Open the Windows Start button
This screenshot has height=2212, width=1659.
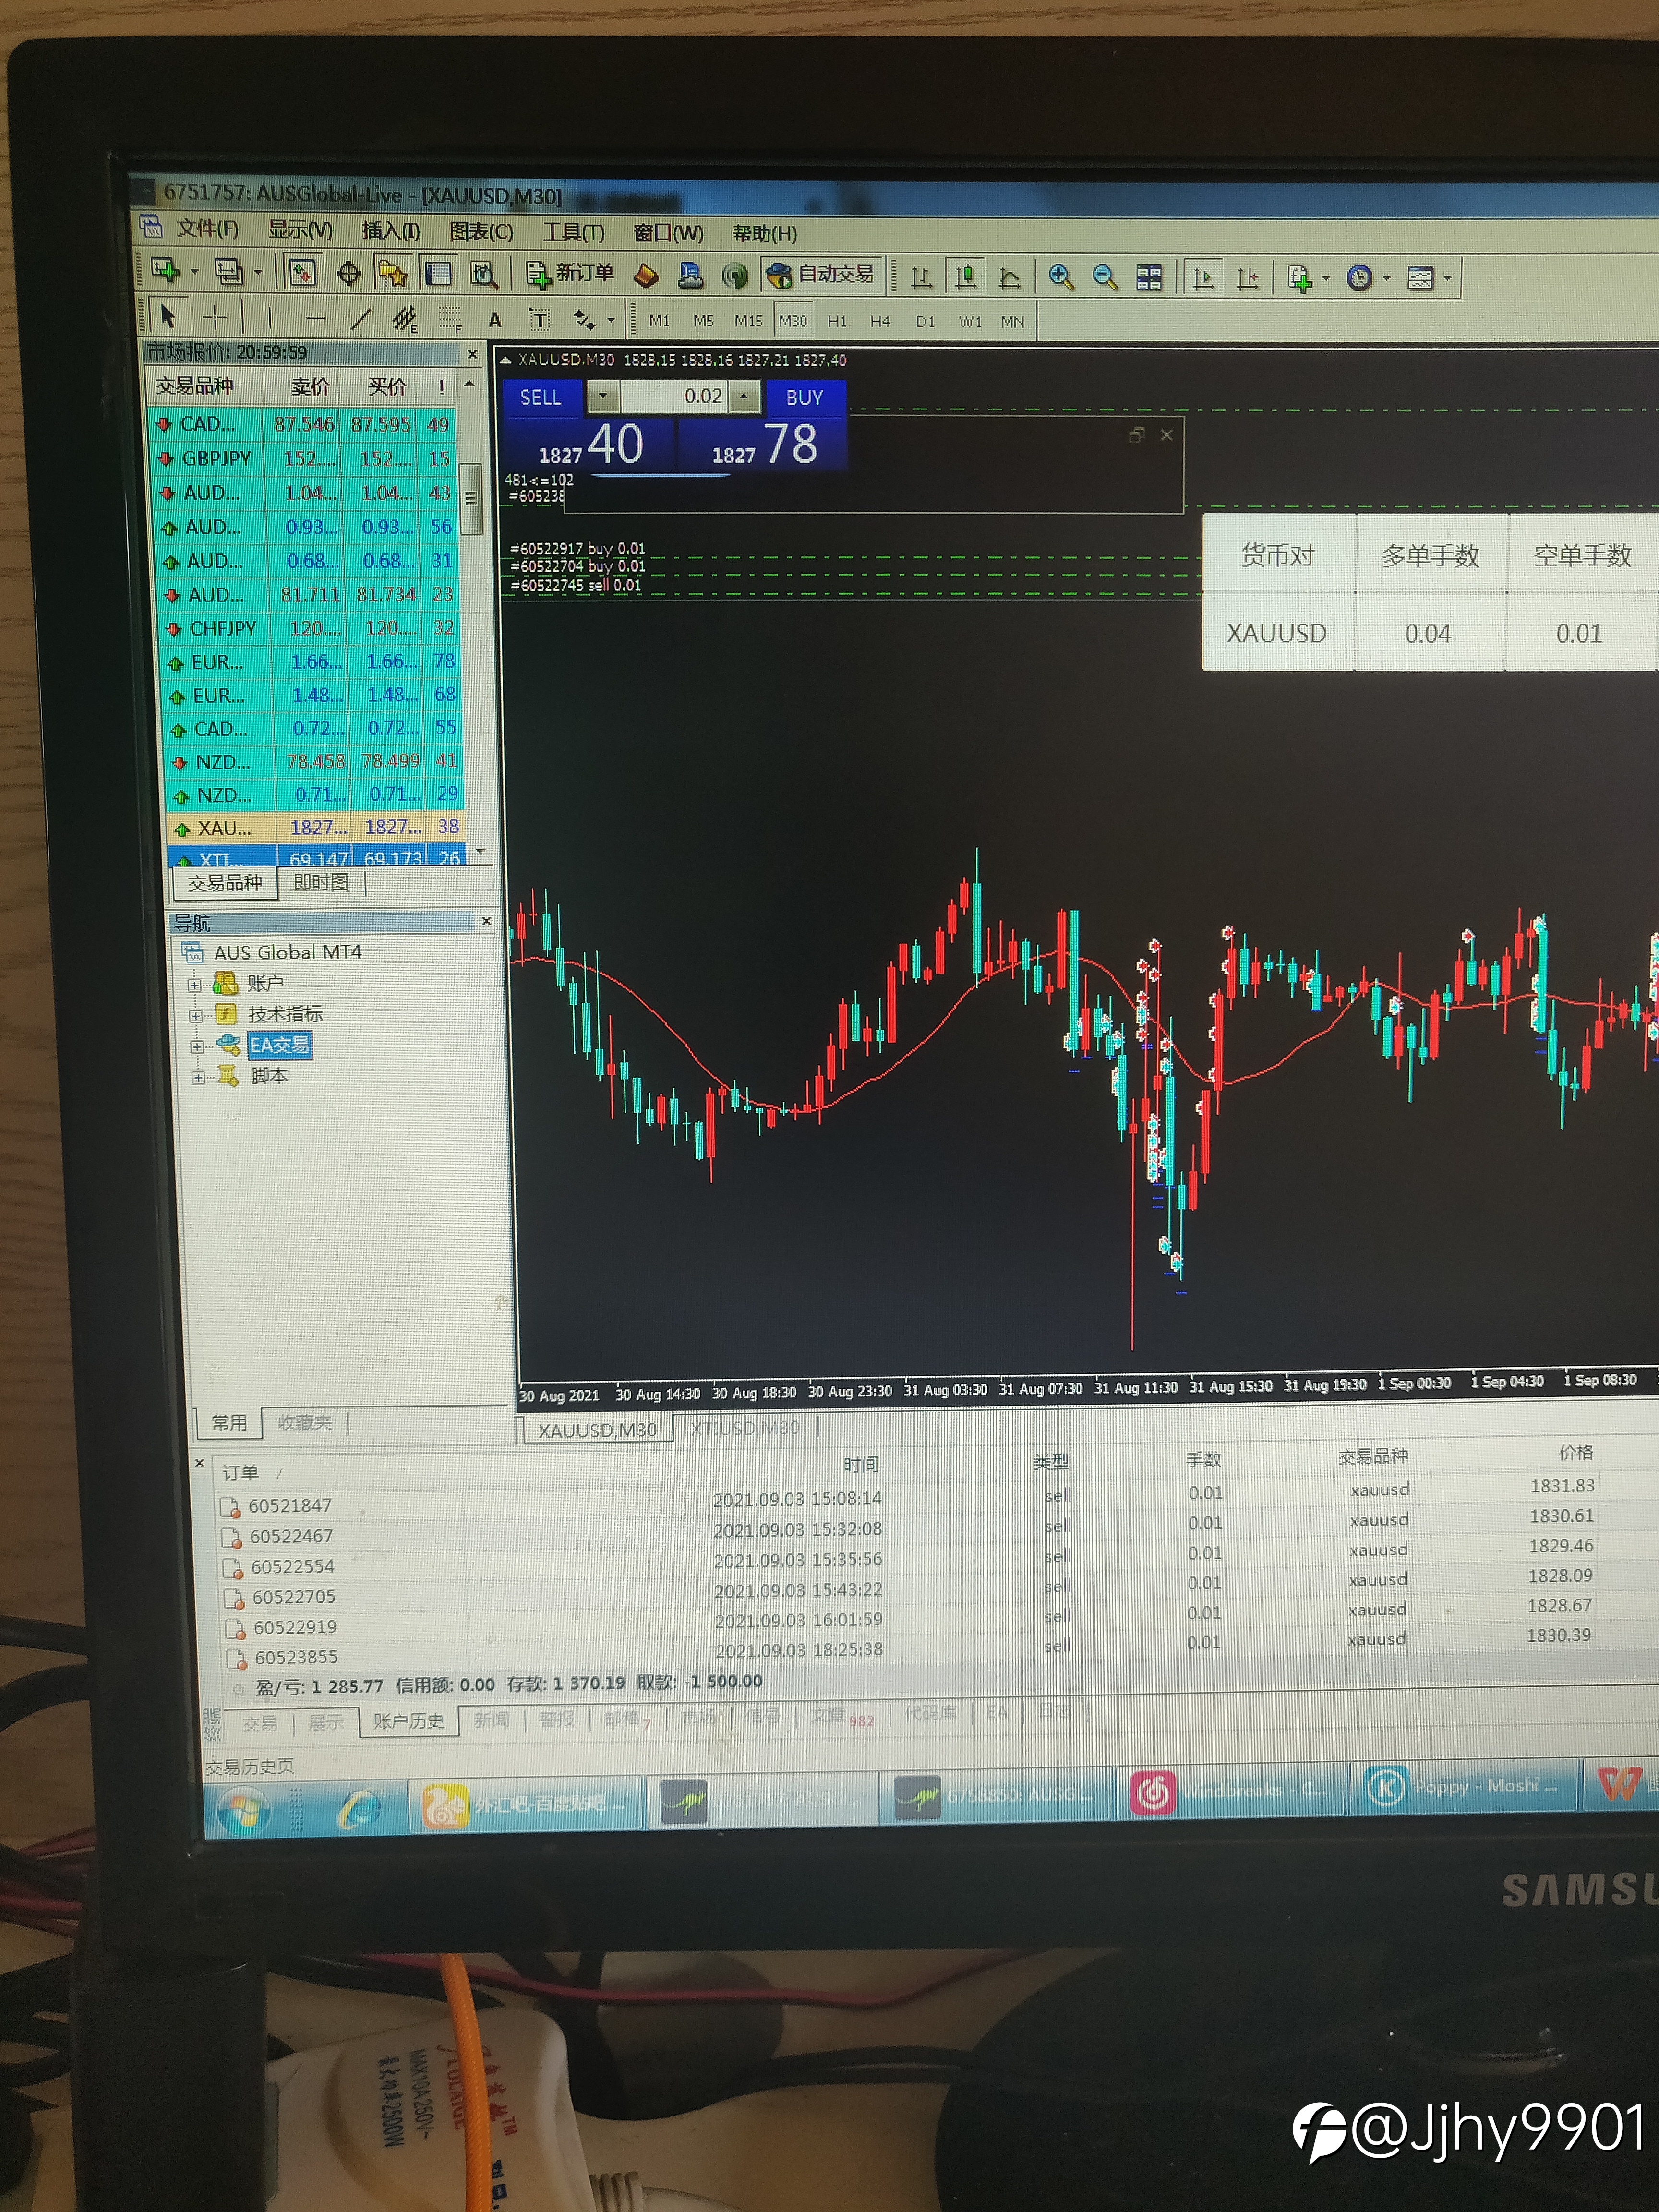[x=243, y=1811]
